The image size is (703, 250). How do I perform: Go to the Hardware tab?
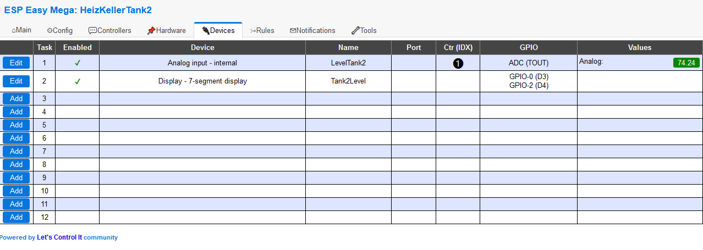pyautogui.click(x=166, y=30)
